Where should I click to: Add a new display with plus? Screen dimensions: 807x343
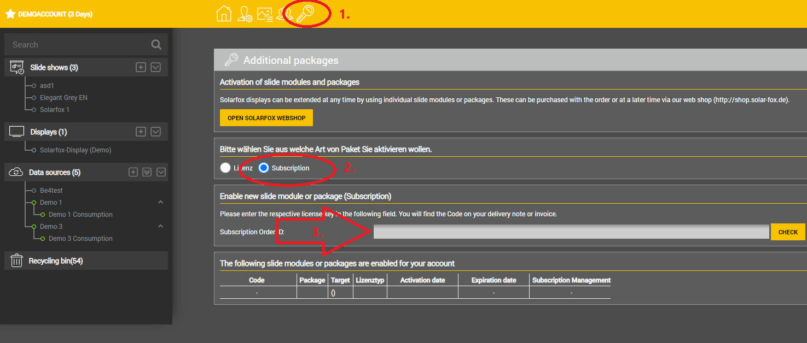pyautogui.click(x=141, y=132)
